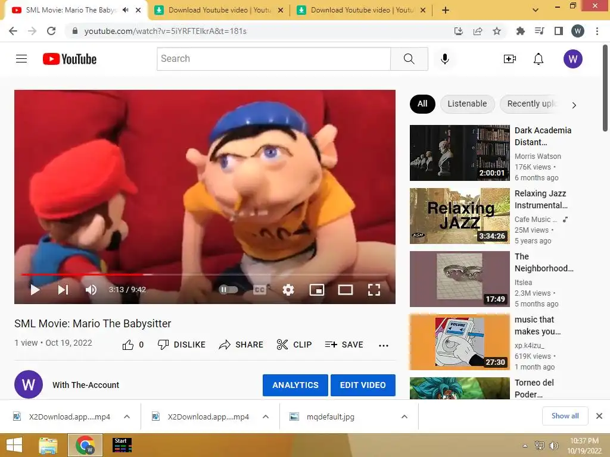This screenshot has height=457, width=610.
Task: Open Chrome three-dot menu
Action: click(597, 31)
